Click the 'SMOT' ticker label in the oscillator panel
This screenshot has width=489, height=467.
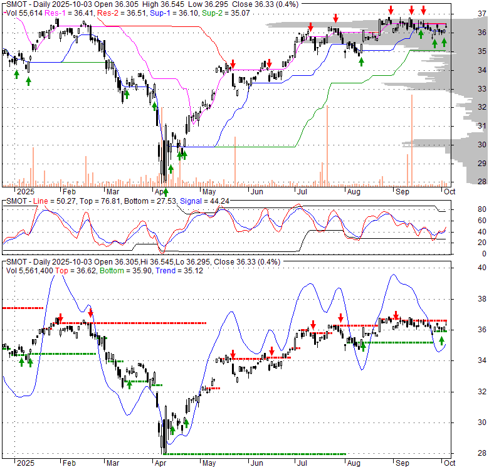(16, 201)
